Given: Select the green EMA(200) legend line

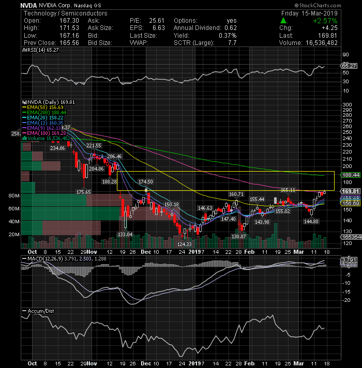Looking at the screenshot, I should (x=24, y=113).
